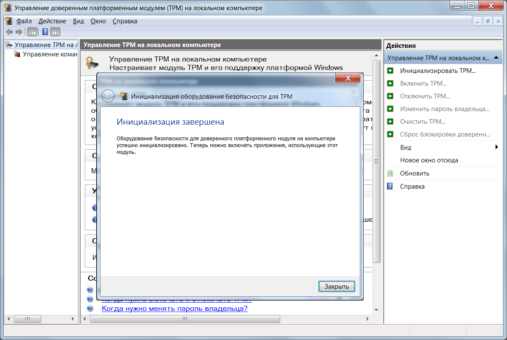This screenshot has width=507, height=340.
Task: Click the help icon next to owner password link
Action: point(90,309)
